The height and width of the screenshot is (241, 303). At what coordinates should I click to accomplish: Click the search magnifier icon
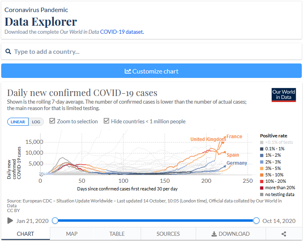coord(8,52)
